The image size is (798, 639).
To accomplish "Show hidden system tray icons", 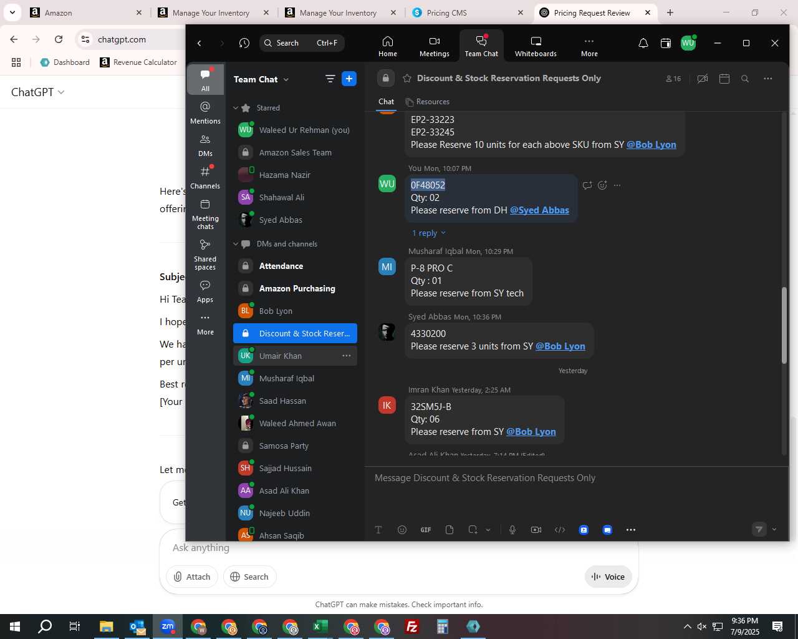I will coord(687,627).
